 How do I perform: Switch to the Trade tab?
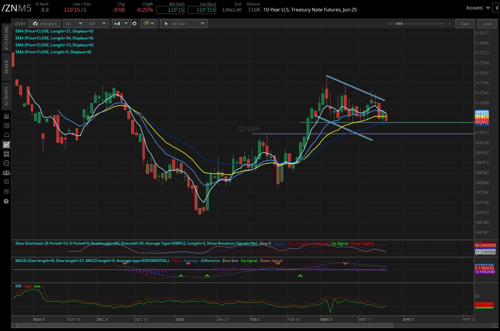coord(6,67)
